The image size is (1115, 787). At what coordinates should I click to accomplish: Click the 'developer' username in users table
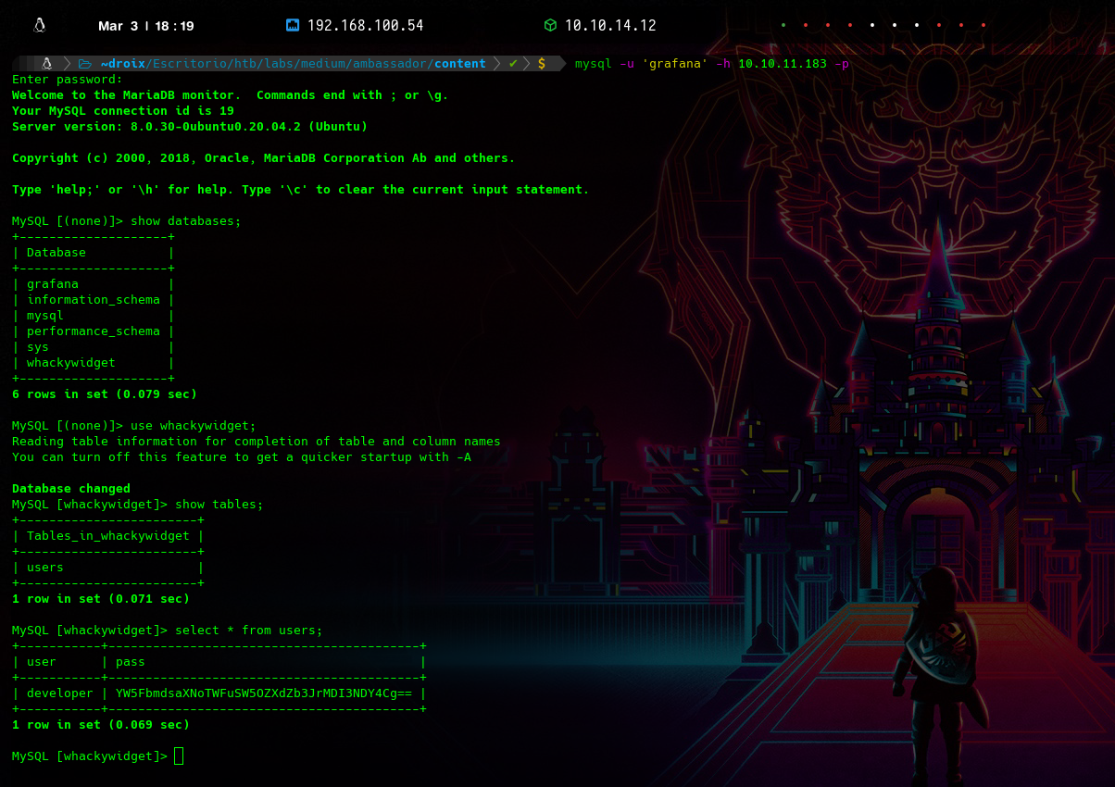coord(60,693)
